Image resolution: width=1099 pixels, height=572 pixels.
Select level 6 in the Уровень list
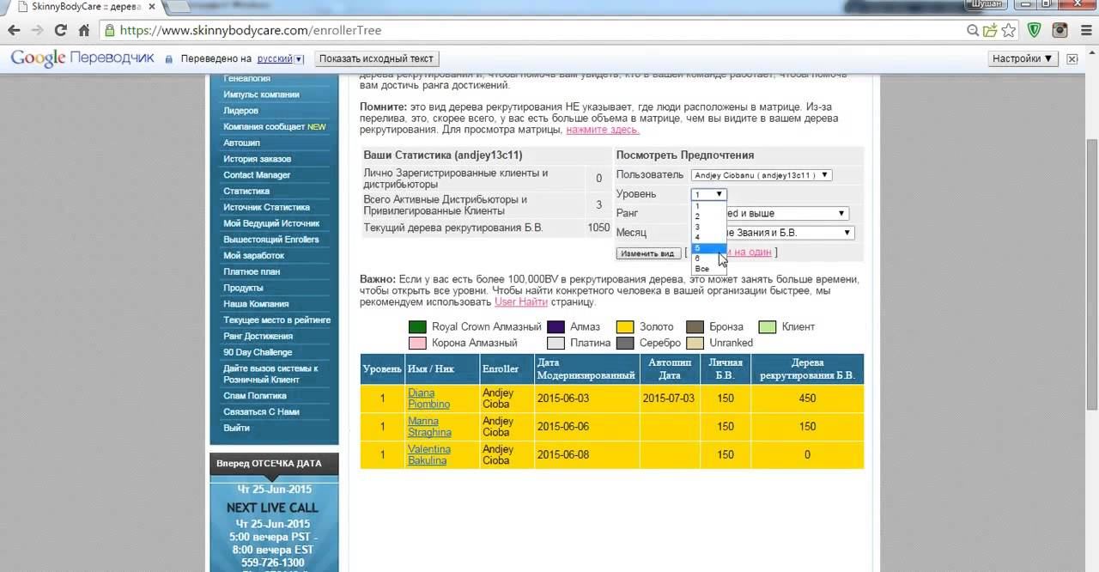tap(709, 259)
